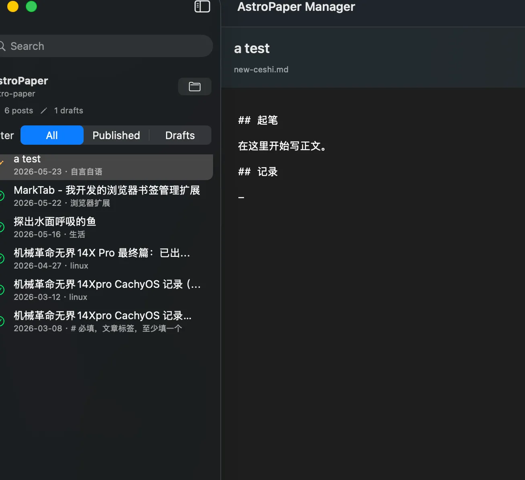The width and height of the screenshot is (525, 480).
Task: Click the check icon on the 2026-03-08 post
Action: [x=1, y=321]
